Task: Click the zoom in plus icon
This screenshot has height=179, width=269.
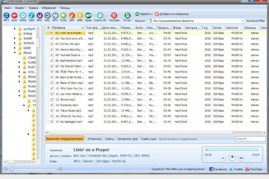Action: [61, 169]
